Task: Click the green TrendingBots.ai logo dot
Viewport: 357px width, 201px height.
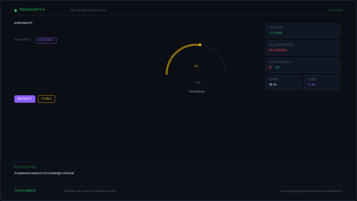Action: click(x=15, y=10)
